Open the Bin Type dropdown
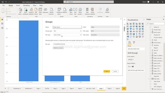165x93 pixels. (67, 35)
